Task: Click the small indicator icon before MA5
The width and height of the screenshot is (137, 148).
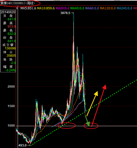Action: click(x=17, y=8)
